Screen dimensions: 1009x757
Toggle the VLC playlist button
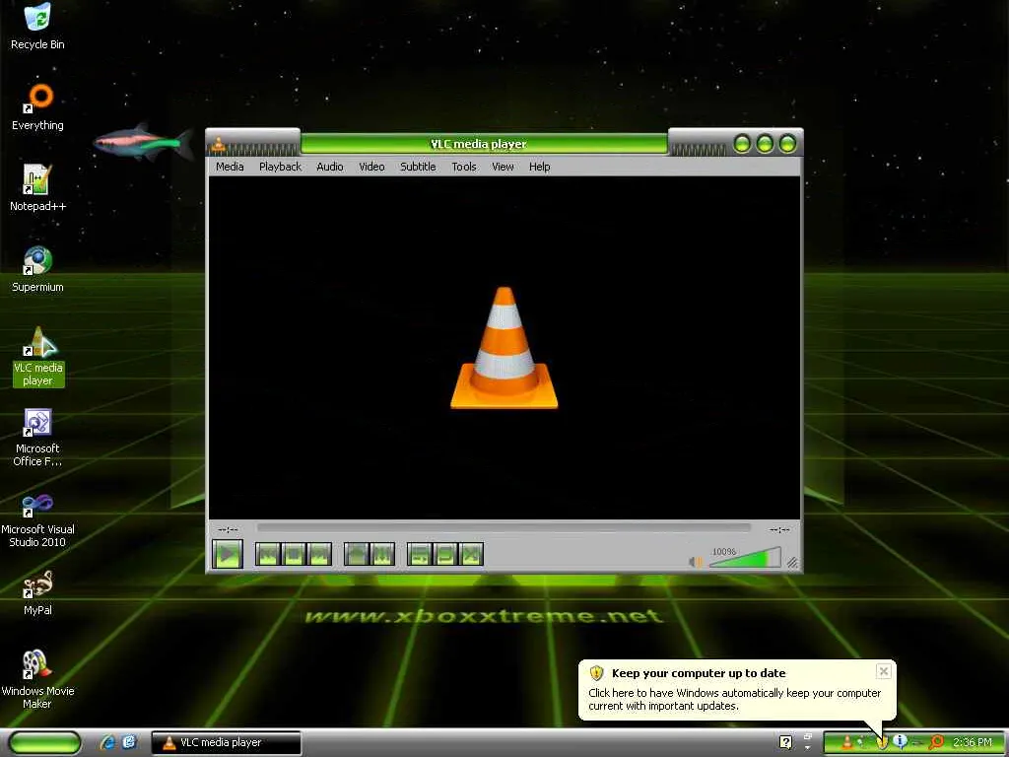click(420, 554)
